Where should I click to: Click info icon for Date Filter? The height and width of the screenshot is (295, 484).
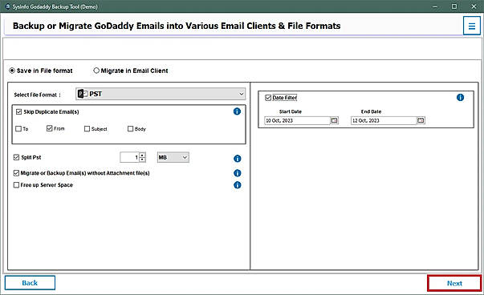460,98
